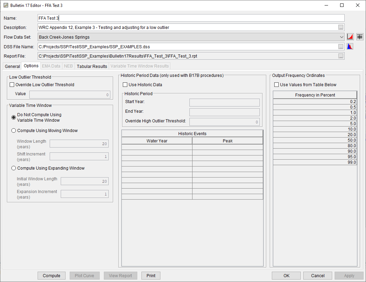Confirm with the OK button

[x=286, y=276]
